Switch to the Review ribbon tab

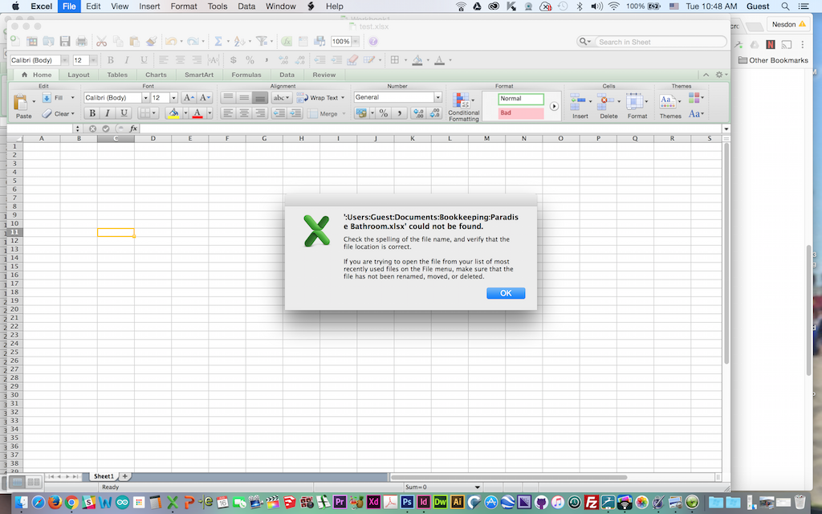coord(324,75)
